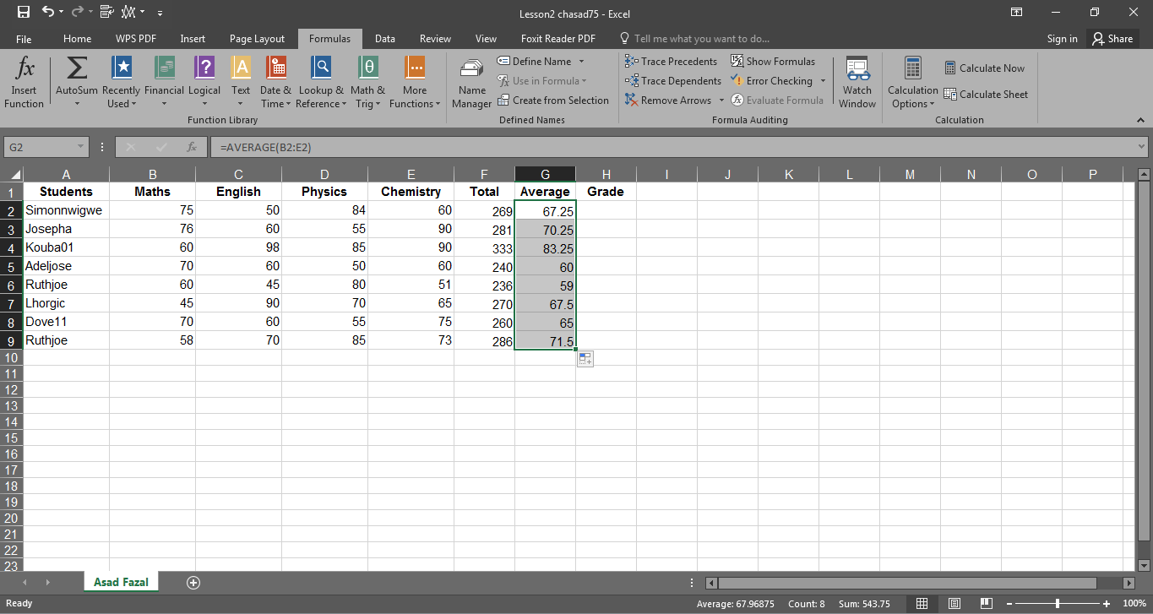Open the Financial functions library
Screen dimensions: 1153x614
click(x=164, y=83)
